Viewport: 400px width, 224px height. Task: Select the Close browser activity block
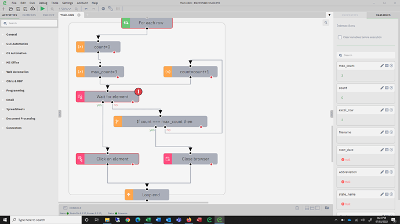tap(191, 159)
